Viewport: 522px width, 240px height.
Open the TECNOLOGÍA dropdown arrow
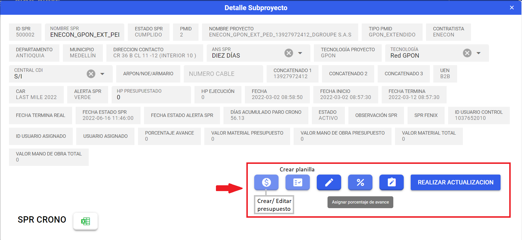click(479, 53)
